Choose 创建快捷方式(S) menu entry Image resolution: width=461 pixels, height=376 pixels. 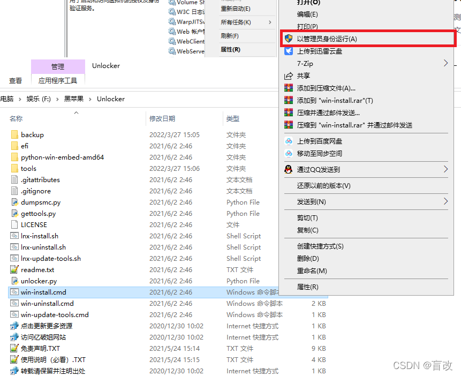(320, 246)
